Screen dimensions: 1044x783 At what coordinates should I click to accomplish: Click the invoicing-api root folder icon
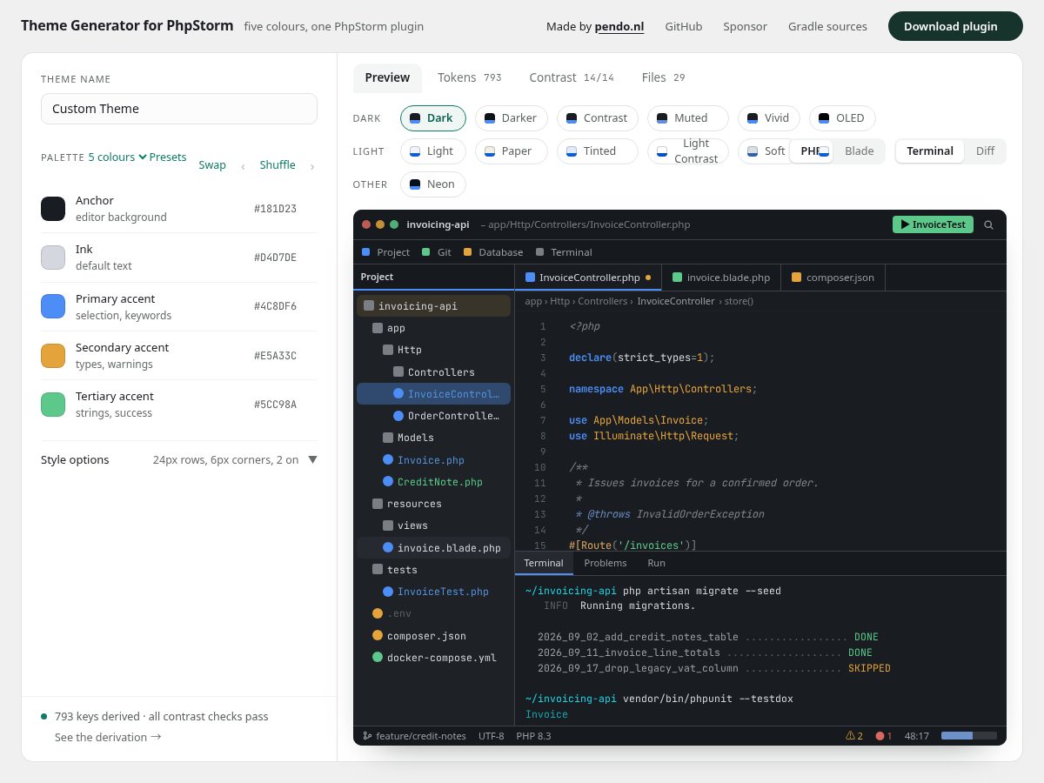369,306
